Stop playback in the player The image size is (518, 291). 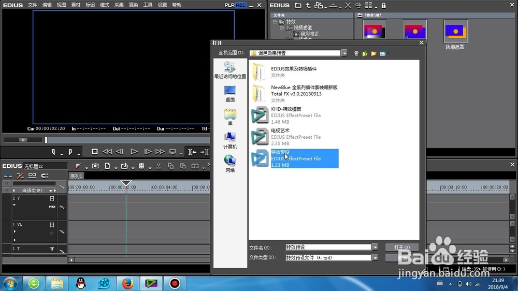(x=94, y=152)
